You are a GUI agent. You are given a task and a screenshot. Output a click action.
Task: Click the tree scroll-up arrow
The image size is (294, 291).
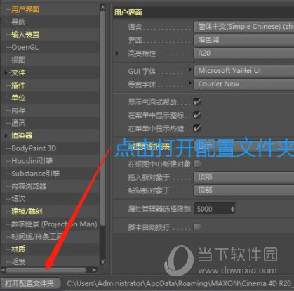click(102, 7)
